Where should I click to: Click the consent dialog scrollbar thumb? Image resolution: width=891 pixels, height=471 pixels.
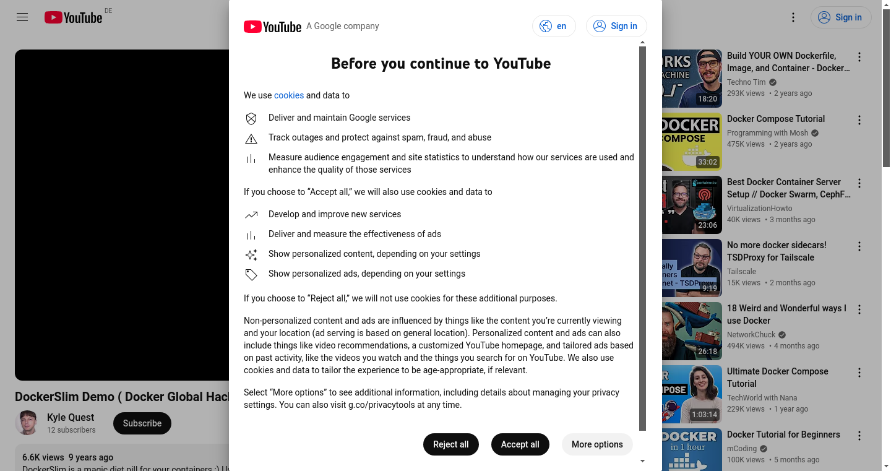pos(642,238)
